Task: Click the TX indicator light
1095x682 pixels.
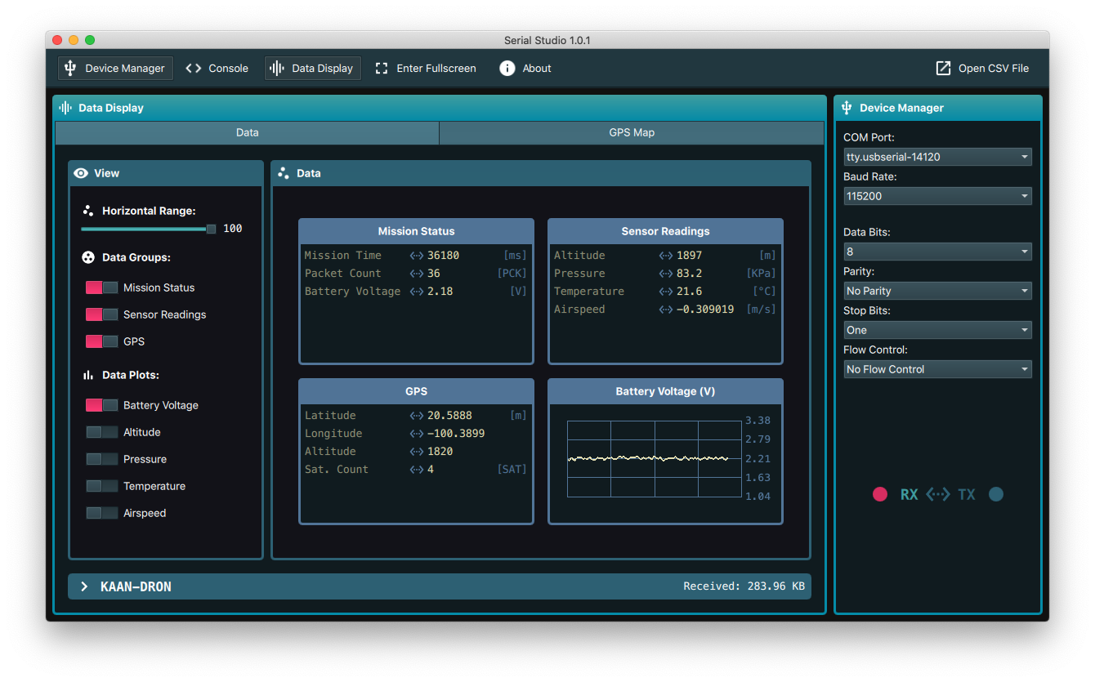Action: click(x=996, y=494)
